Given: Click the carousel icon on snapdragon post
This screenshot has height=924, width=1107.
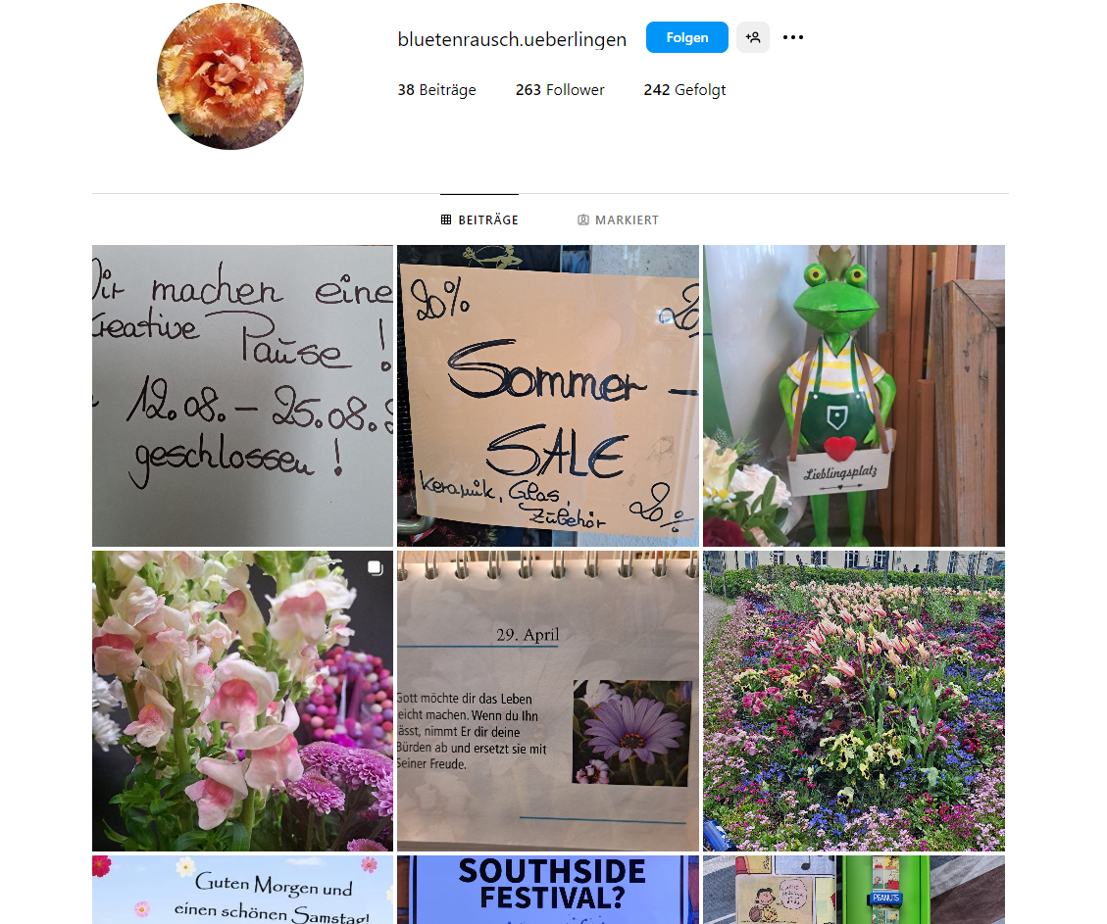Looking at the screenshot, I should [375, 567].
